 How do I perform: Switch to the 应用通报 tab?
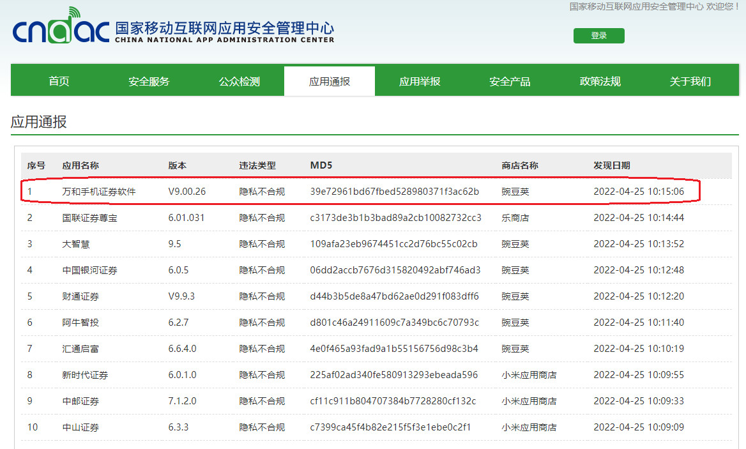pyautogui.click(x=329, y=80)
